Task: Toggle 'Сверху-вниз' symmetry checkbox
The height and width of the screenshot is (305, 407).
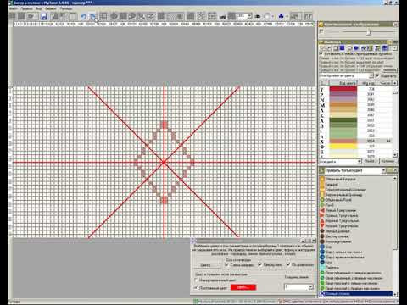Action: [259, 264]
